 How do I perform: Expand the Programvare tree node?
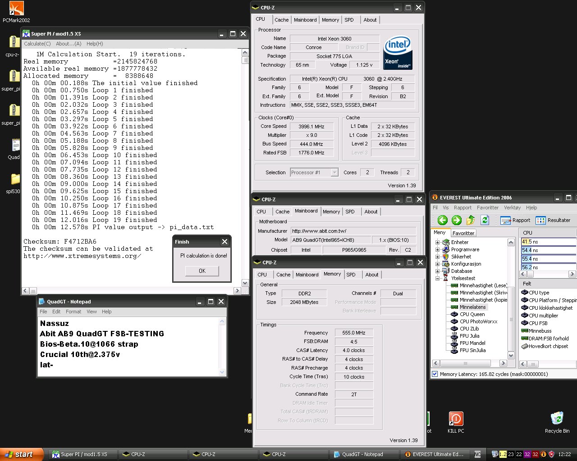437,249
